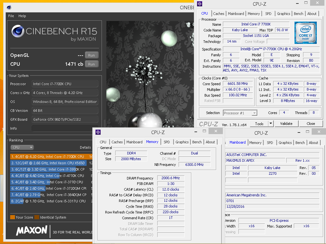This screenshot has width=326, height=244.
Task: Select ranking row 8 Intel Core i5-3317U
Action: pyautogui.click(x=51, y=201)
